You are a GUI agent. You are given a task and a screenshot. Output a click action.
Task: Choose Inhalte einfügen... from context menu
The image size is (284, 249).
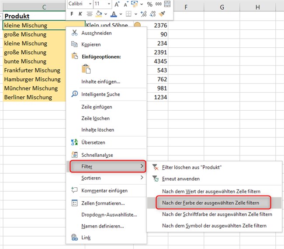pyautogui.click(x=100, y=81)
